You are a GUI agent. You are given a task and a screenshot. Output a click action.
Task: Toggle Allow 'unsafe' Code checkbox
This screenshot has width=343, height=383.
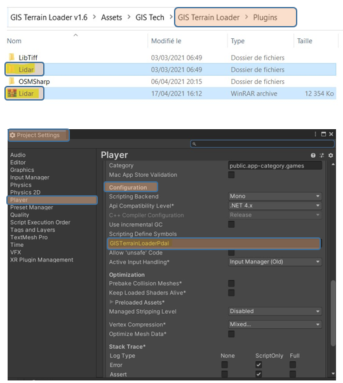click(x=231, y=253)
